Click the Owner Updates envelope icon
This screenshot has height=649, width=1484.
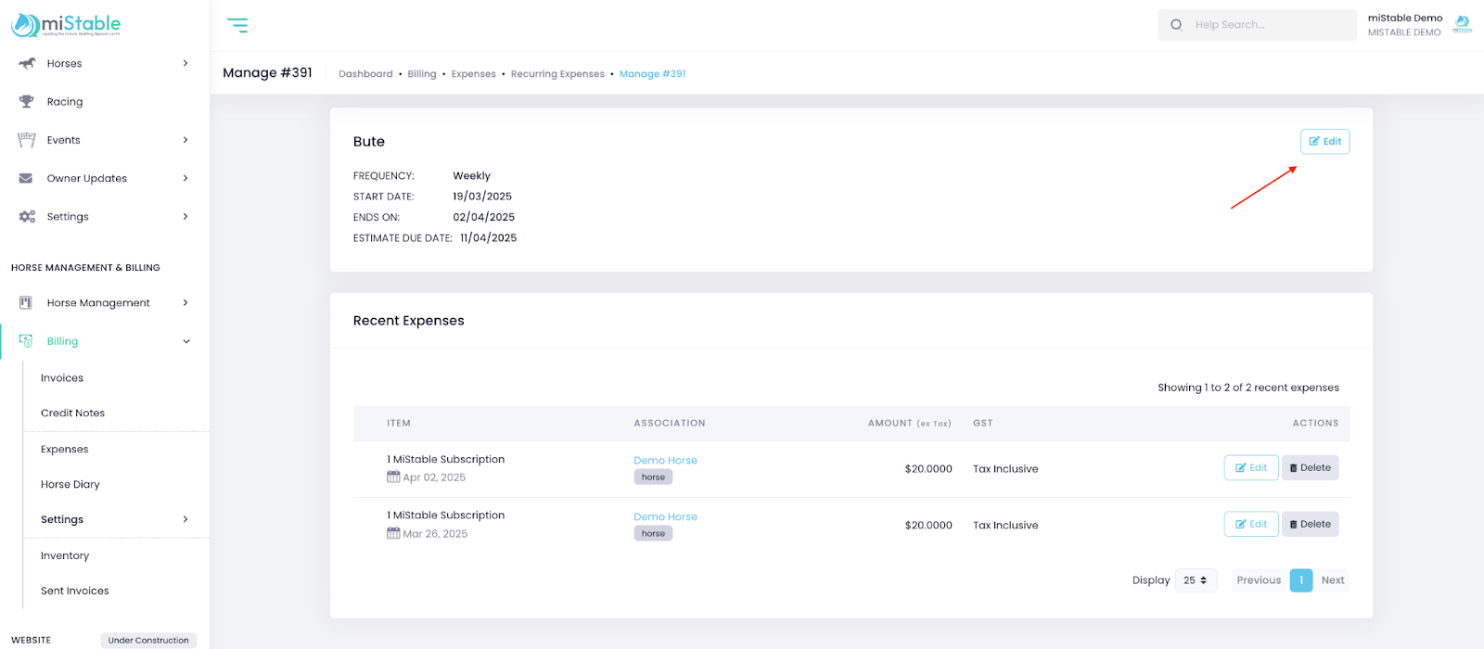coord(26,178)
